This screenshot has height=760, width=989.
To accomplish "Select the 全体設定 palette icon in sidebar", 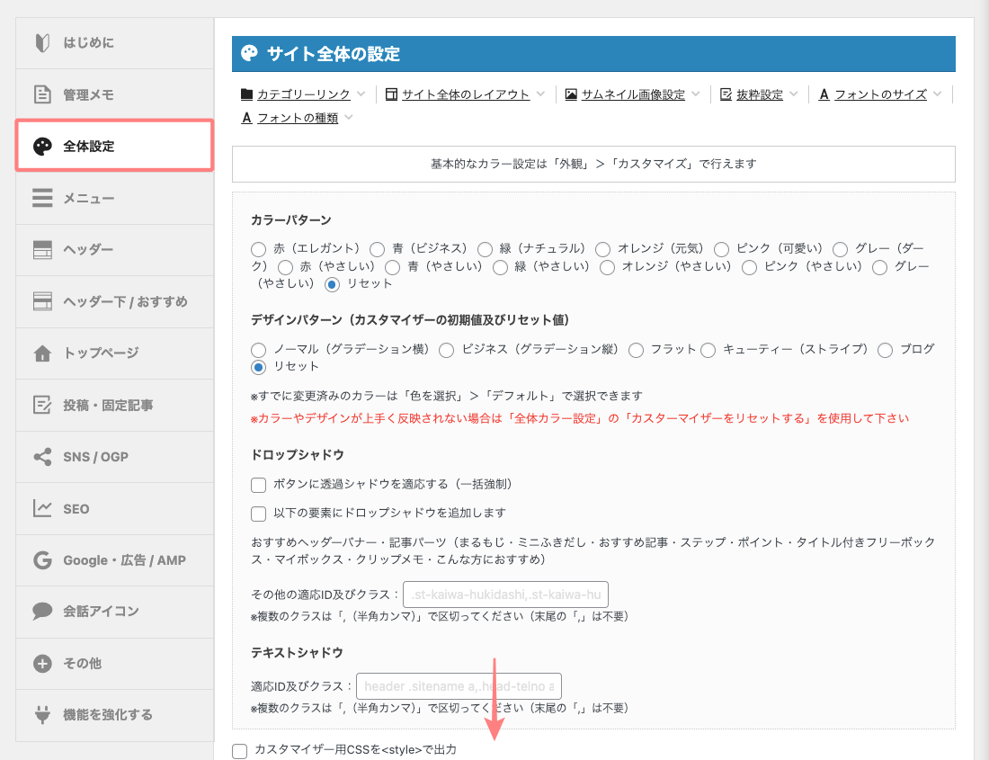I will click(x=43, y=145).
